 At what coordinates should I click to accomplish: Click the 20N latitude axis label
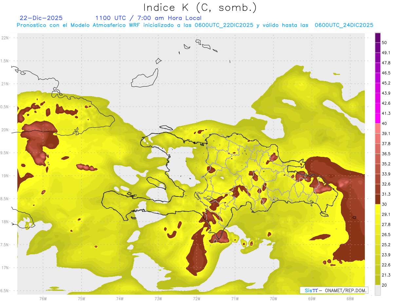[x=5, y=130]
